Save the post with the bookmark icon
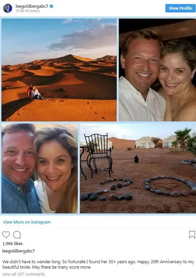The image size is (196, 278). point(192,235)
